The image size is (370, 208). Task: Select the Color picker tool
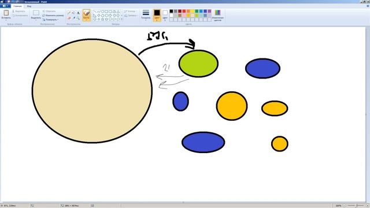point(74,18)
